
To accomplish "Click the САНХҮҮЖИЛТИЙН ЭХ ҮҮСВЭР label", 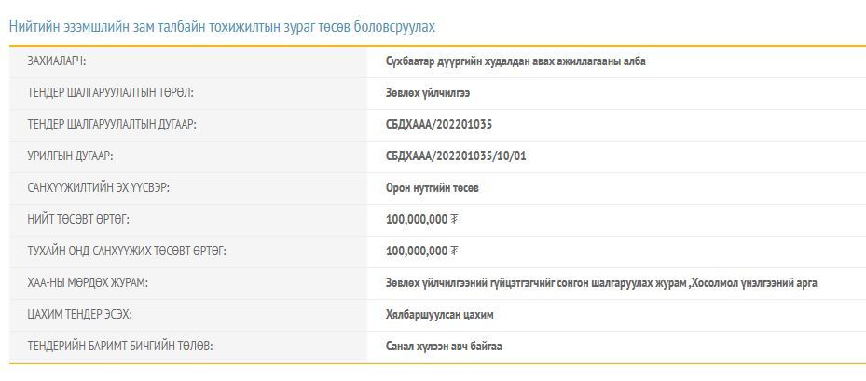I will click(x=99, y=188).
